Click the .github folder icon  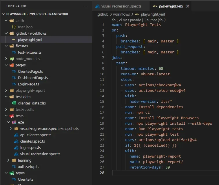coord(12,33)
